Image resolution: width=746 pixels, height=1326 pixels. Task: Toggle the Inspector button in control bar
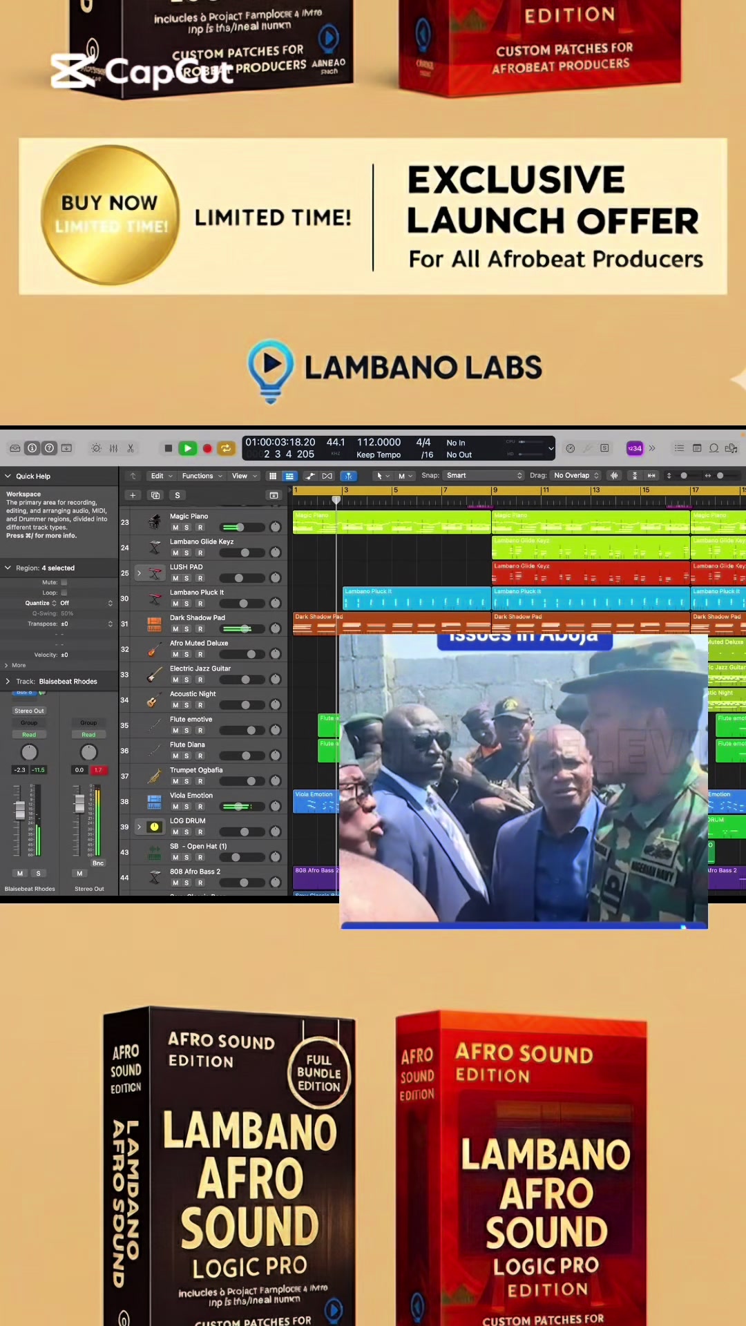pos(32,448)
